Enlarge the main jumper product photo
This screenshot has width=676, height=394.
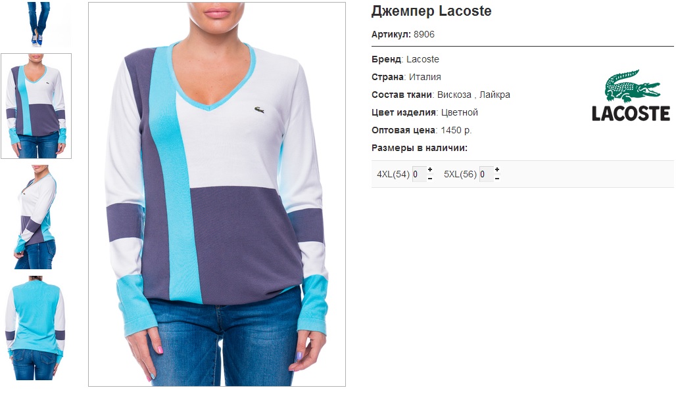[x=217, y=194]
